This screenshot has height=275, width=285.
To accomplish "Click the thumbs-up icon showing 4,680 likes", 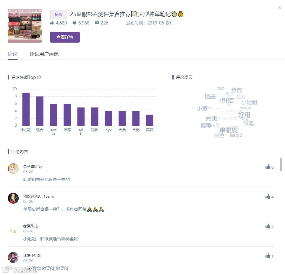I will tap(52, 23).
